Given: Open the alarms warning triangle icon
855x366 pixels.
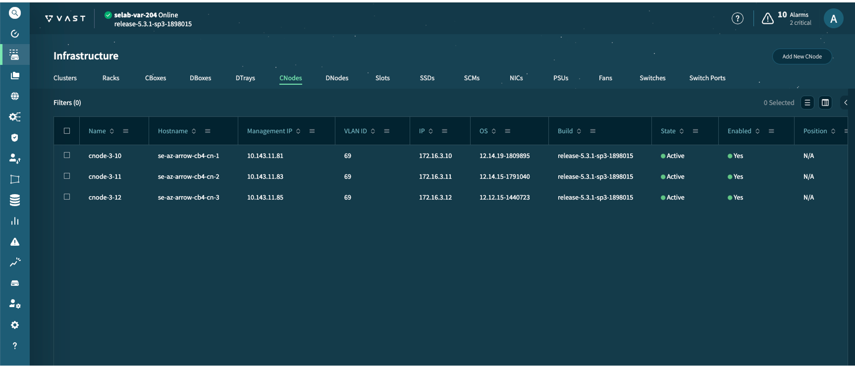Looking at the screenshot, I should [767, 18].
